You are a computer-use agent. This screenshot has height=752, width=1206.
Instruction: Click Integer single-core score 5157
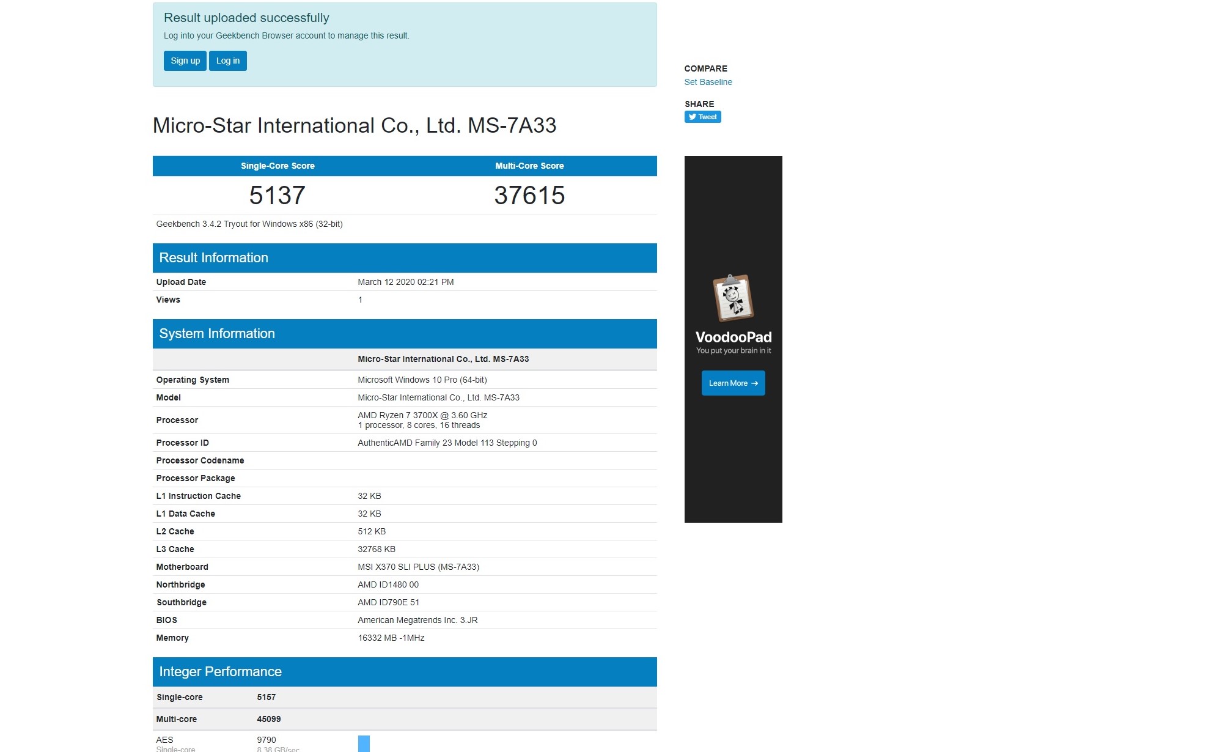click(x=267, y=697)
